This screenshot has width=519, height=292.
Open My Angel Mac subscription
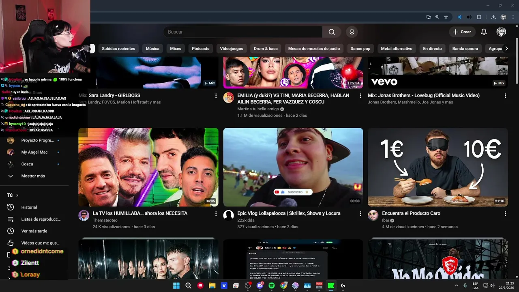(x=34, y=152)
